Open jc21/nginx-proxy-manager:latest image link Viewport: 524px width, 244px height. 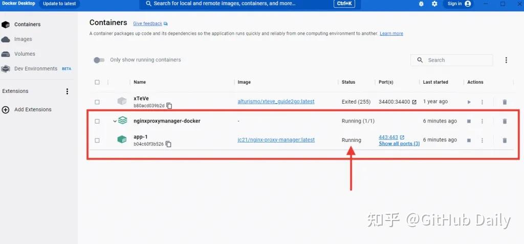276,140
